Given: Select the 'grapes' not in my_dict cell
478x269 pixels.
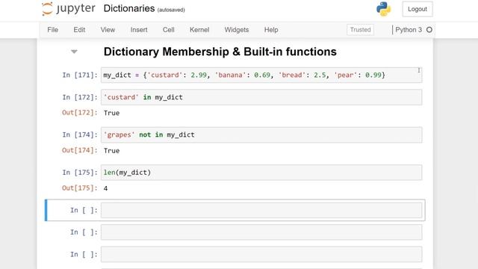Looking at the screenshot, I should [261, 134].
